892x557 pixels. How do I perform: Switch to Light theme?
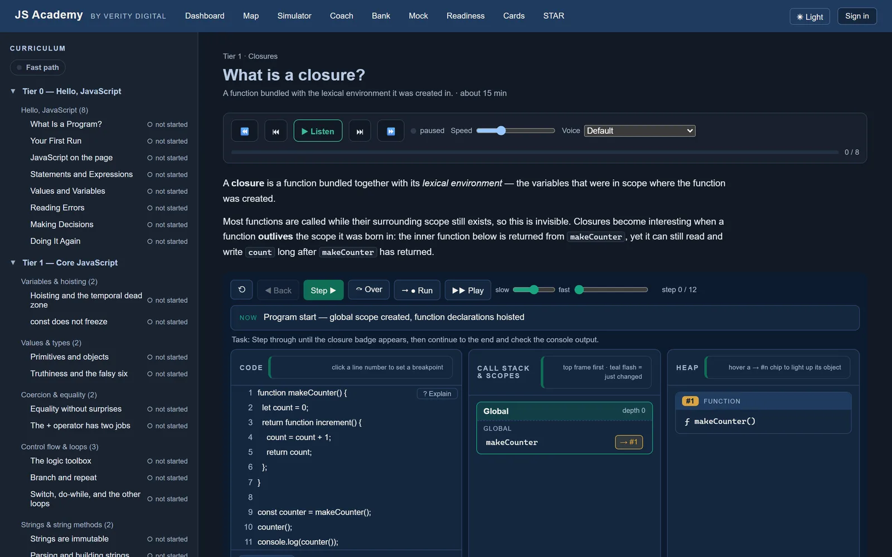pyautogui.click(x=810, y=17)
